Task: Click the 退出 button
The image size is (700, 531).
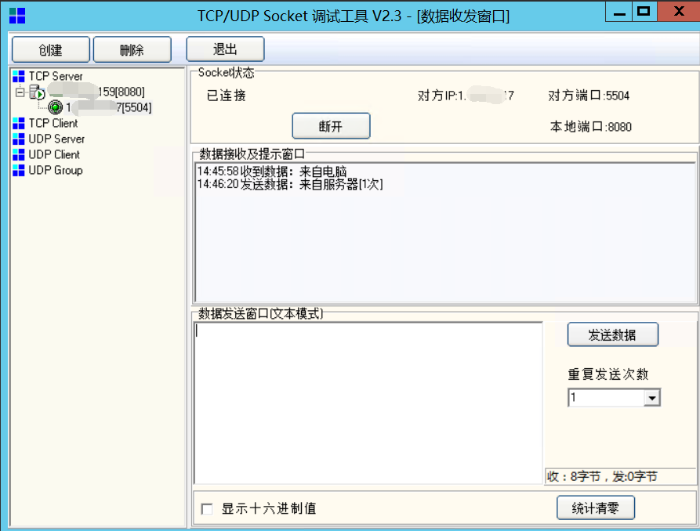Action: click(225, 49)
